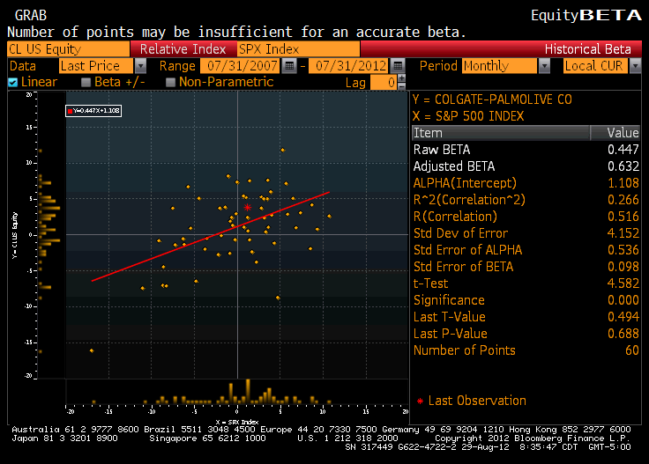The height and width of the screenshot is (464, 649).
Task: Click the Relative Index label
Action: click(x=183, y=49)
